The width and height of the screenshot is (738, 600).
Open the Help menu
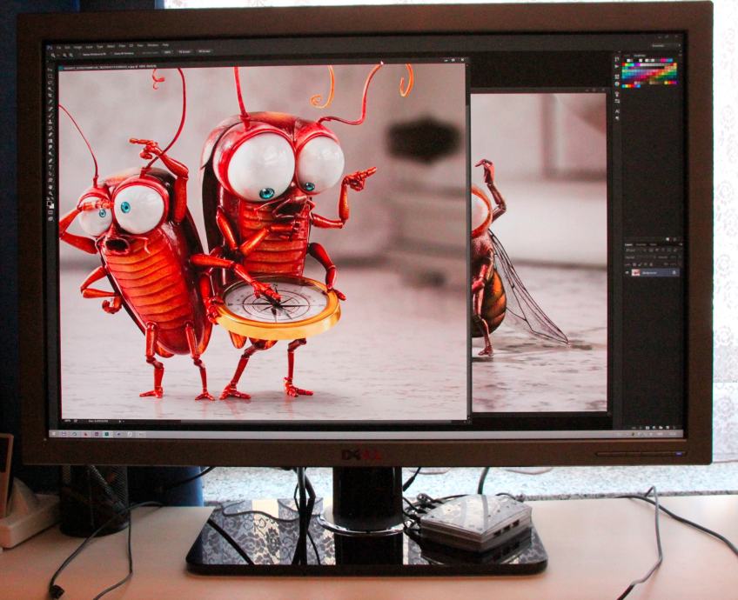pos(165,45)
